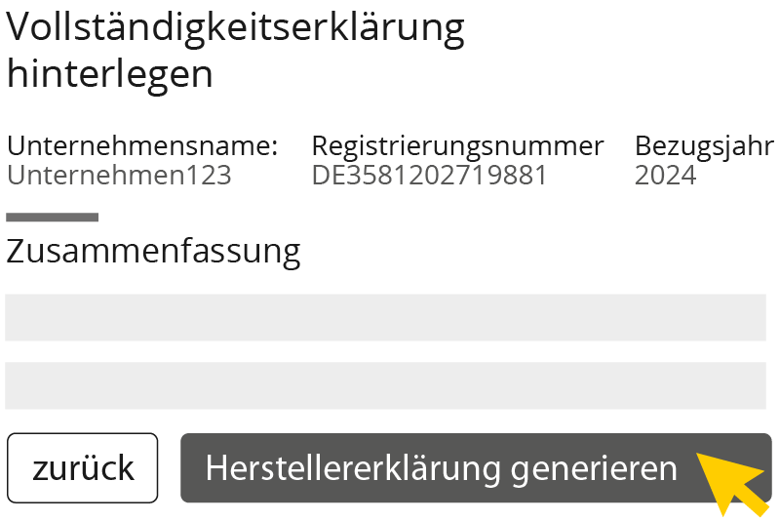Click the DE prefix of the registration number
The height and width of the screenshot is (521, 780).
(x=325, y=176)
